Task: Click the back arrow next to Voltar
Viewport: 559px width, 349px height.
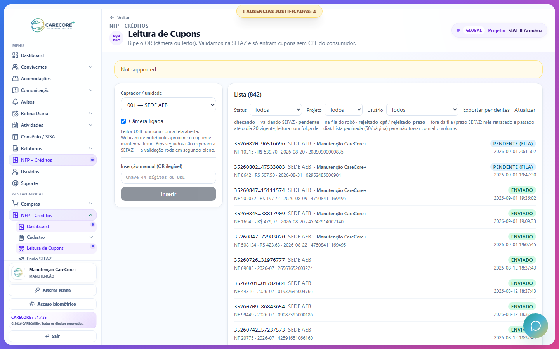Action: click(112, 17)
